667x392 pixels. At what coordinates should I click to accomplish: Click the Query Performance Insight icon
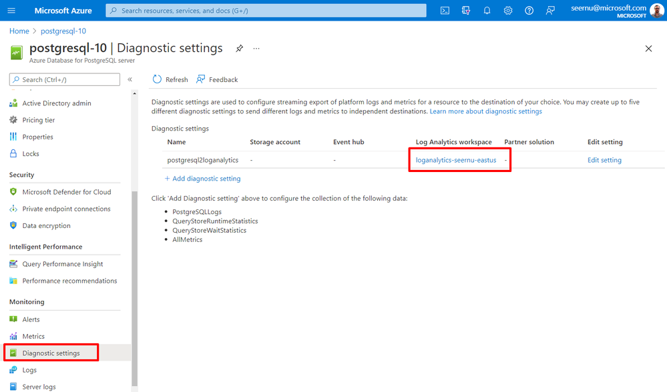point(13,264)
